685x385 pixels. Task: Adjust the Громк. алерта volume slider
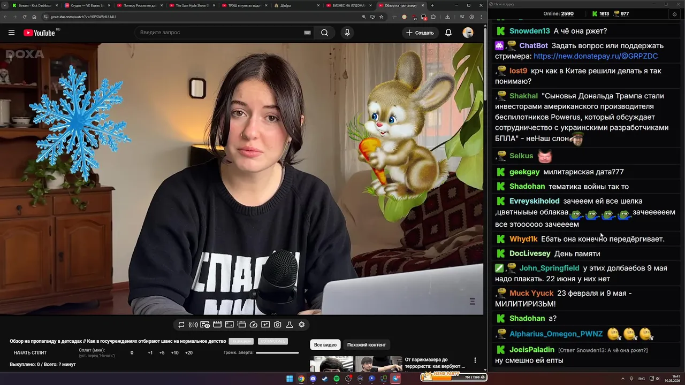pos(277,353)
